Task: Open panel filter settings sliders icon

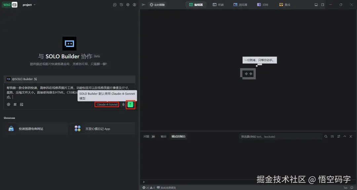Action: click(x=338, y=136)
